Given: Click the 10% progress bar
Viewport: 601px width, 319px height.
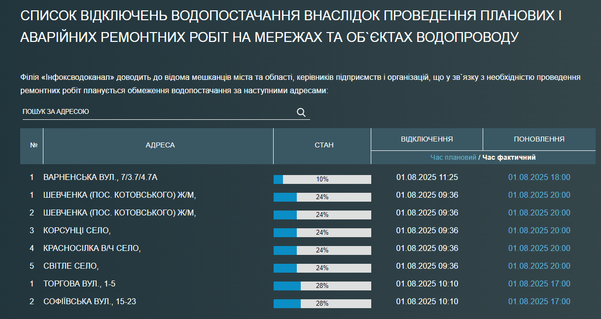Looking at the screenshot, I should pyautogui.click(x=322, y=179).
